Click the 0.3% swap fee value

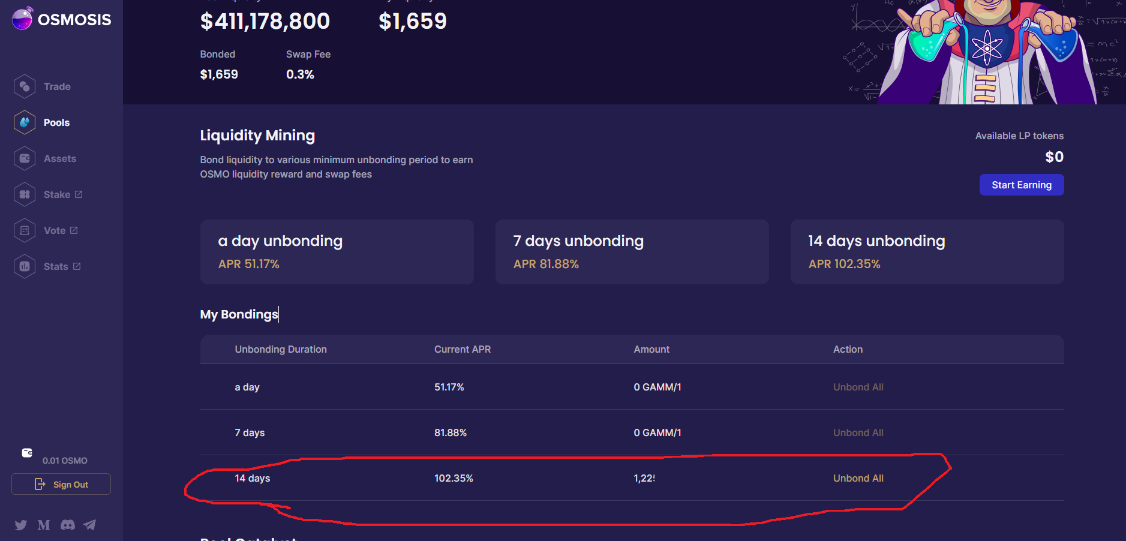tap(300, 74)
